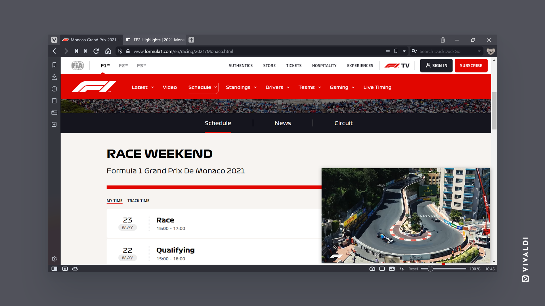This screenshot has height=306, width=545.
Task: Reload the current page
Action: click(96, 51)
